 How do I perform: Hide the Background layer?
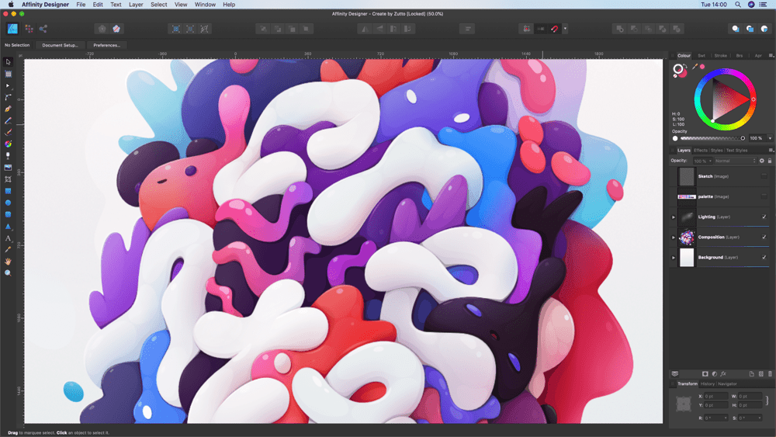764,258
